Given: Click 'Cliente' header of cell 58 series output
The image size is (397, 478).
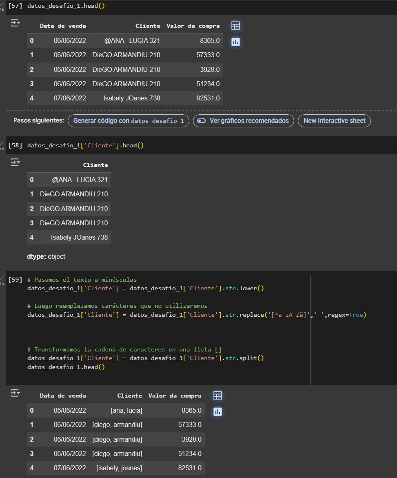Looking at the screenshot, I should click(x=95, y=165).
